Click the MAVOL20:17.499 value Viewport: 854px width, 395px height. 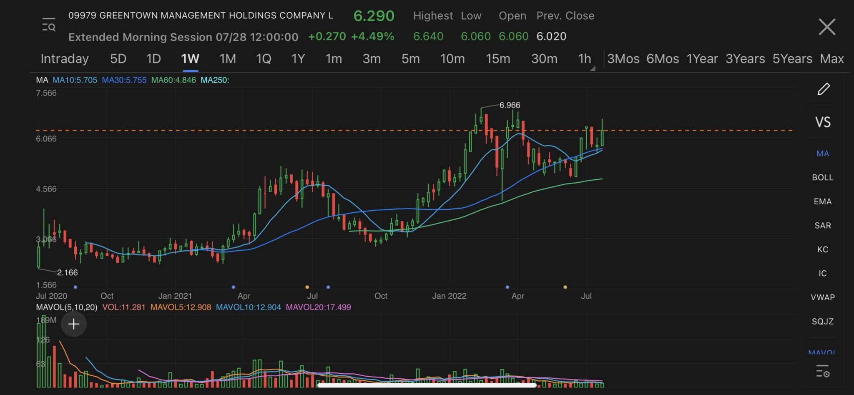tap(319, 307)
